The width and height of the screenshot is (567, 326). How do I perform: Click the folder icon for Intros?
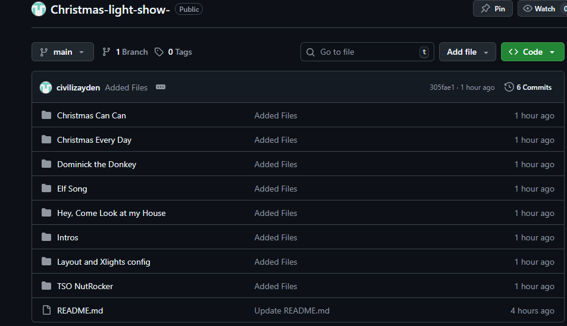(x=46, y=237)
